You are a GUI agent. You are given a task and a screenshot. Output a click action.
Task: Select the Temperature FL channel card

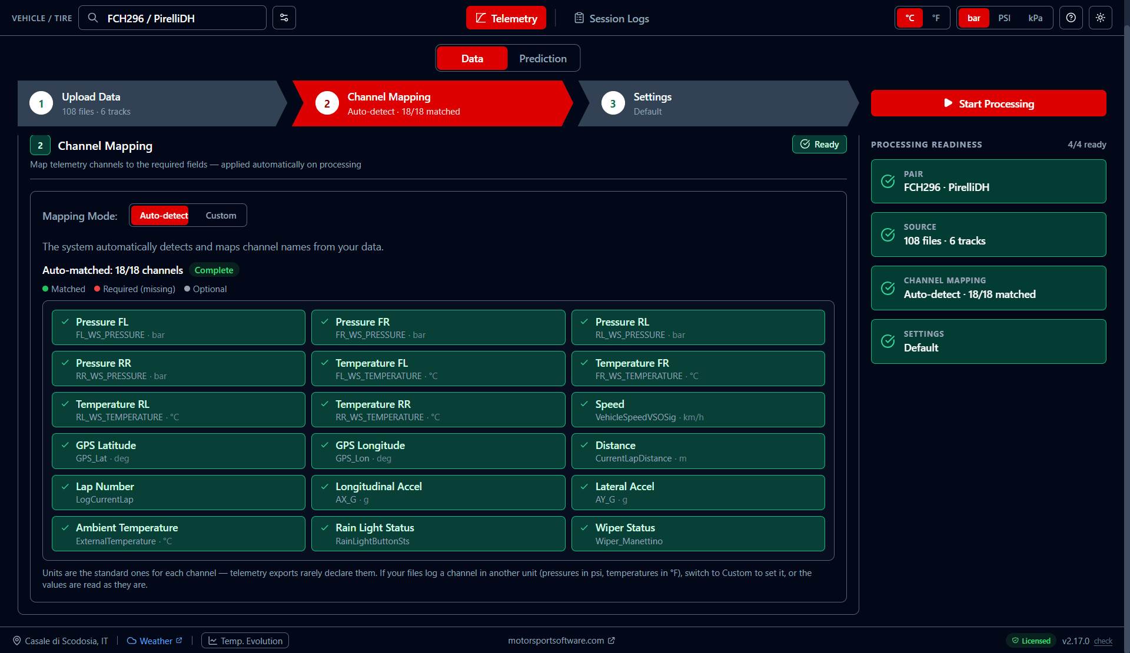point(438,369)
